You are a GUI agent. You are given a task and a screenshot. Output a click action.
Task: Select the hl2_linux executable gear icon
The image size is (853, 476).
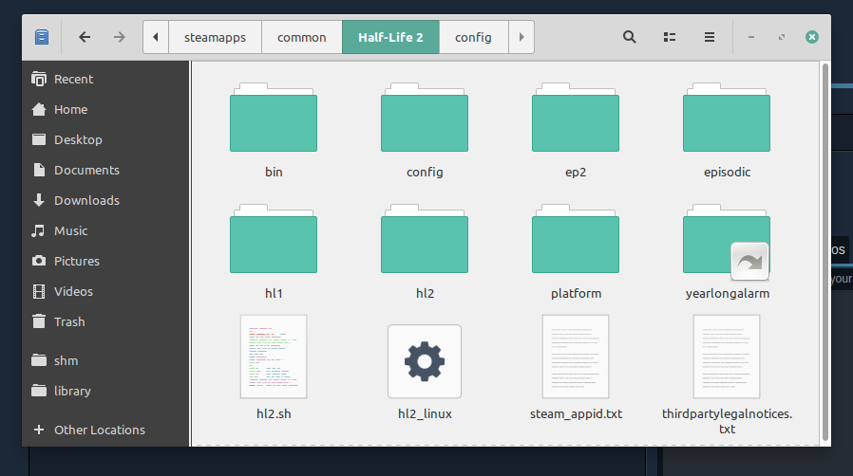pos(425,361)
